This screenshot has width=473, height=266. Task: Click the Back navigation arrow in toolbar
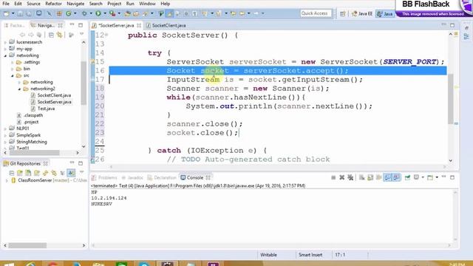242,13
